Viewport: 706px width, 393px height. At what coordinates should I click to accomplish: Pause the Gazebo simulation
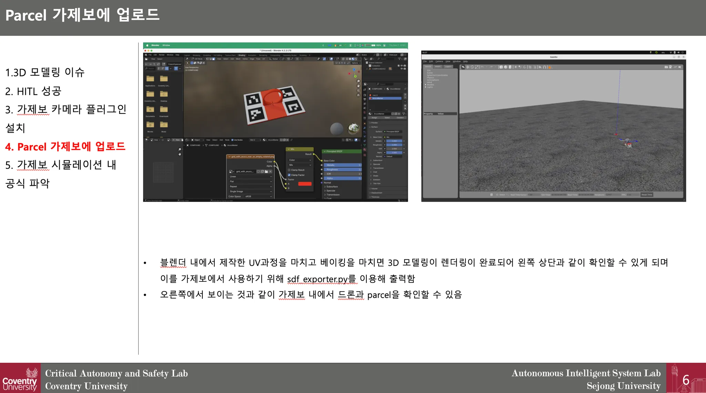(x=491, y=195)
